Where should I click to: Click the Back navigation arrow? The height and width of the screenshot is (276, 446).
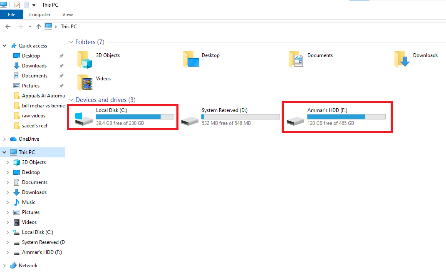pos(8,27)
